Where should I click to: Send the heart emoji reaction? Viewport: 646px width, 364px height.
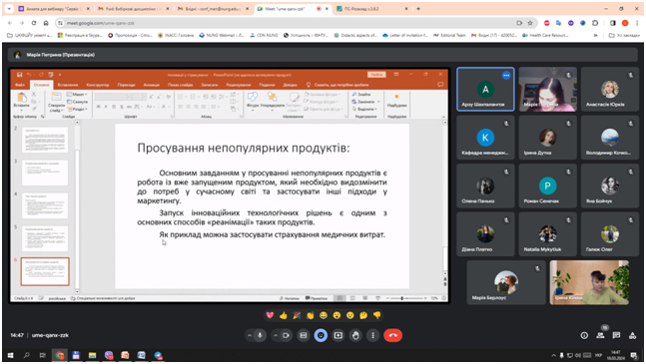pos(270,315)
